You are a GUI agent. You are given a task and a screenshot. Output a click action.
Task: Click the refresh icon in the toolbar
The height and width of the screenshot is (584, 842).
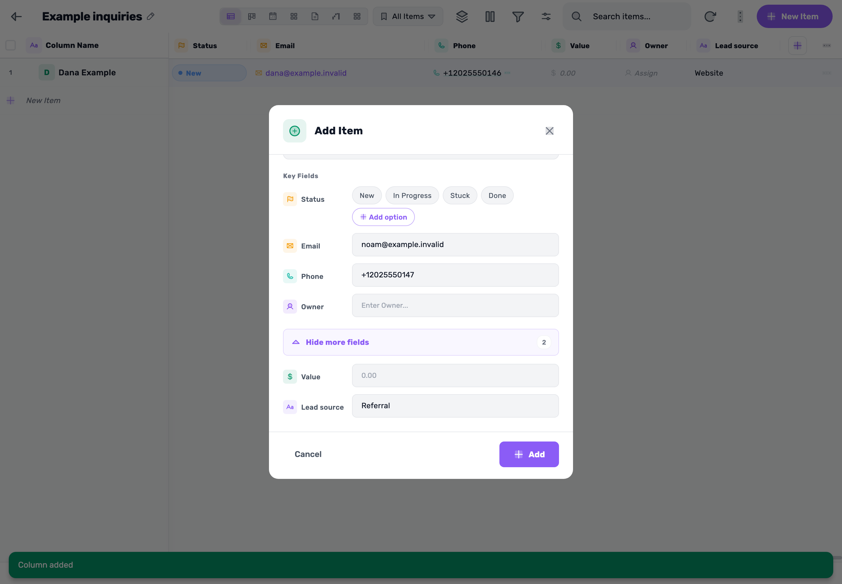pyautogui.click(x=710, y=16)
